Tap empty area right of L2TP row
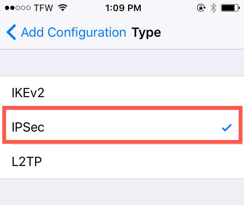This screenshot has height=205, width=244. click(143, 162)
